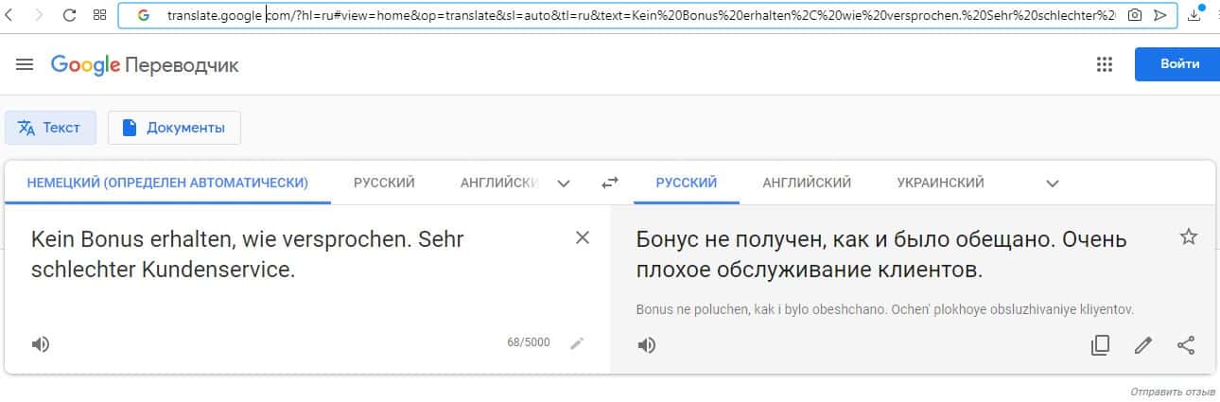This screenshot has height=402, width=1220.
Task: Expand the source language list
Action: tap(565, 184)
